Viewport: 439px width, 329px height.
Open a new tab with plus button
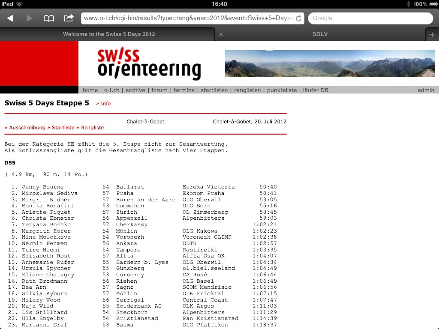pos(432,35)
